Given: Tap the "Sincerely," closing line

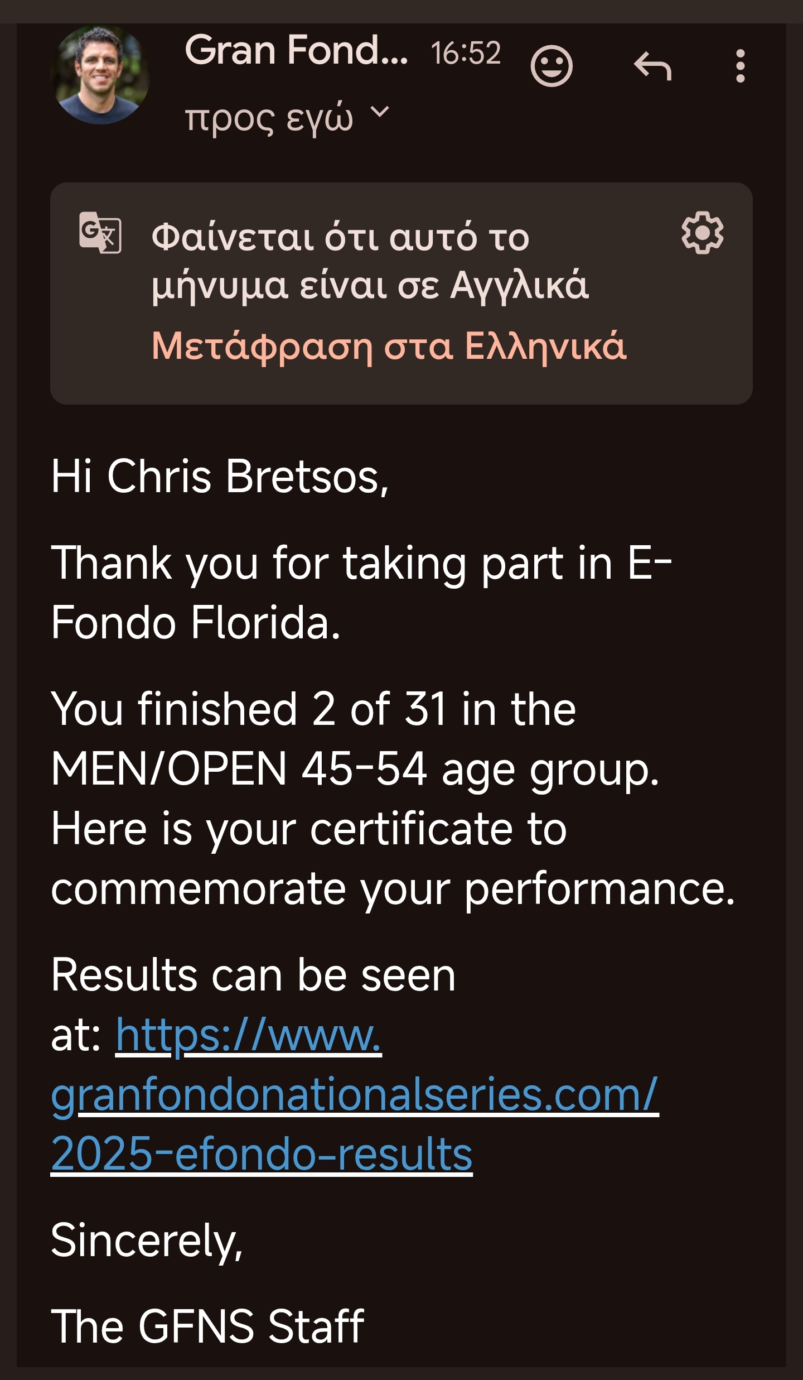Looking at the screenshot, I should [x=147, y=1240].
